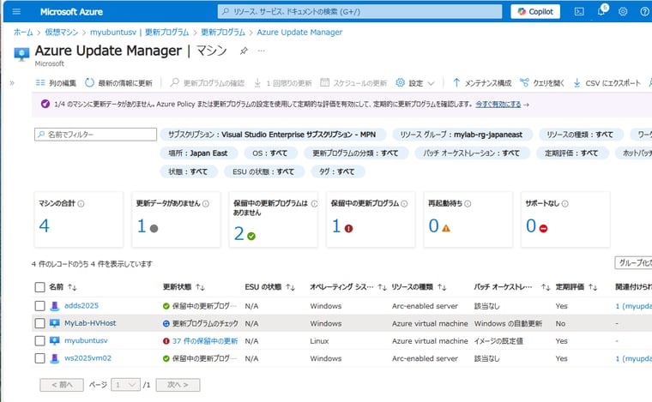
Task: Click クエリを開く icon
Action: point(525,82)
